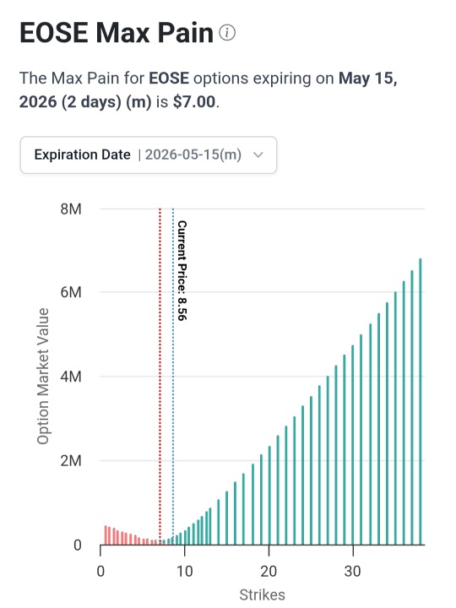Open the Expiration Date dropdown

coord(149,155)
